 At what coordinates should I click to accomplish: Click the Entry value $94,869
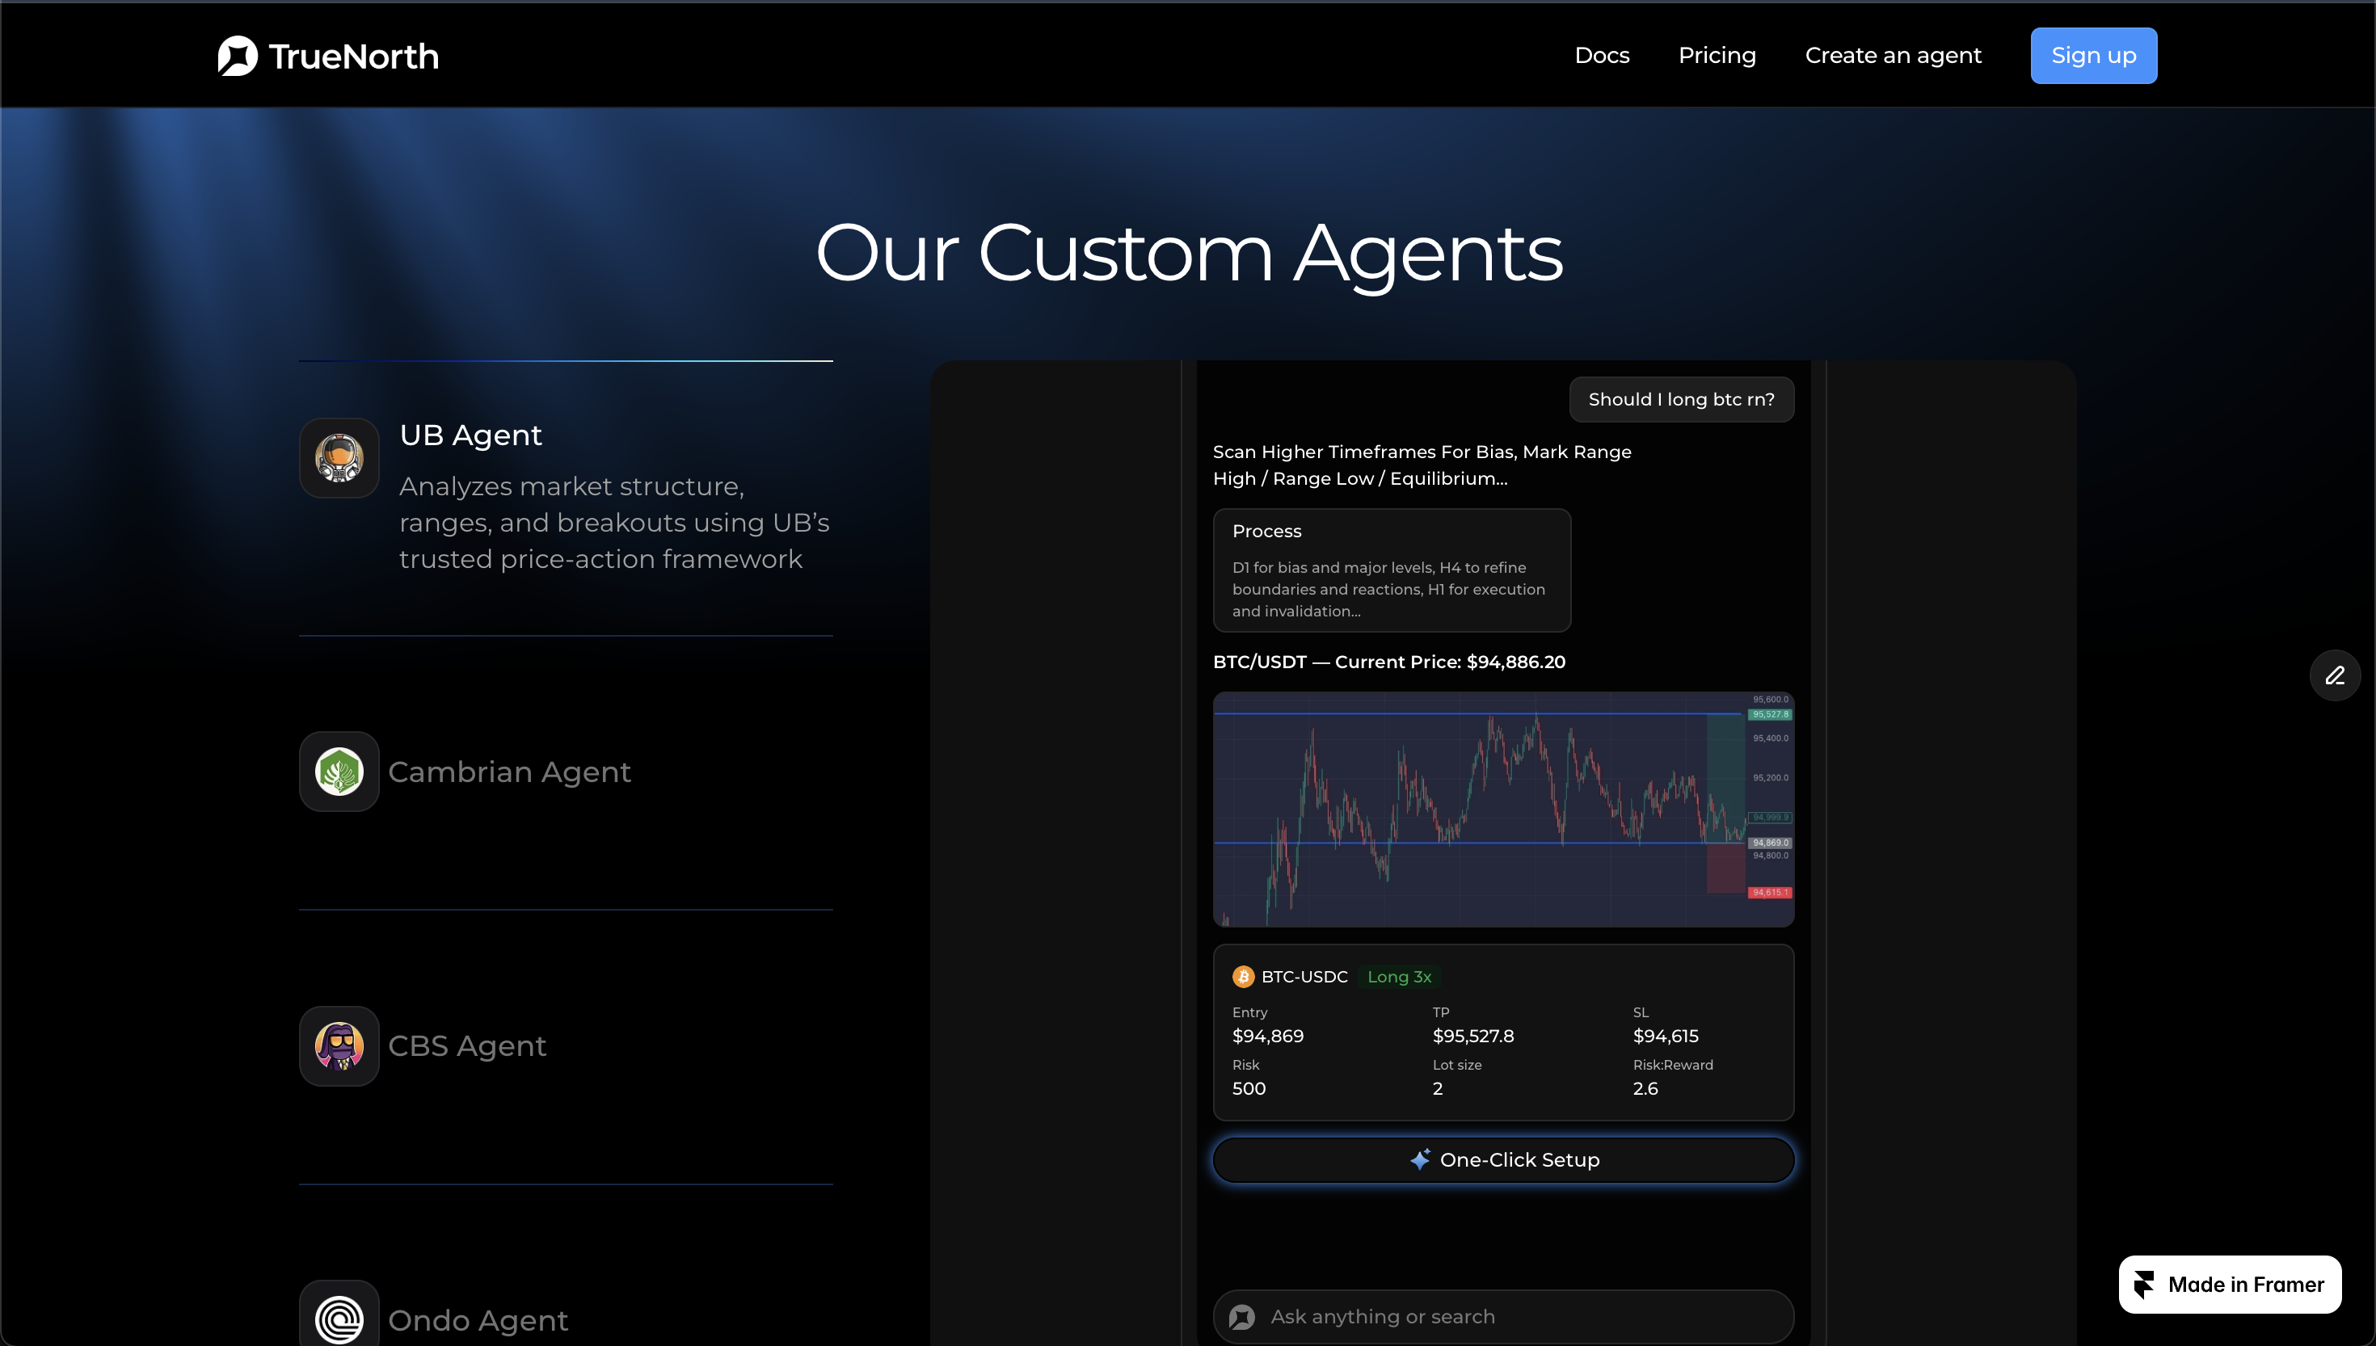coord(1267,1036)
